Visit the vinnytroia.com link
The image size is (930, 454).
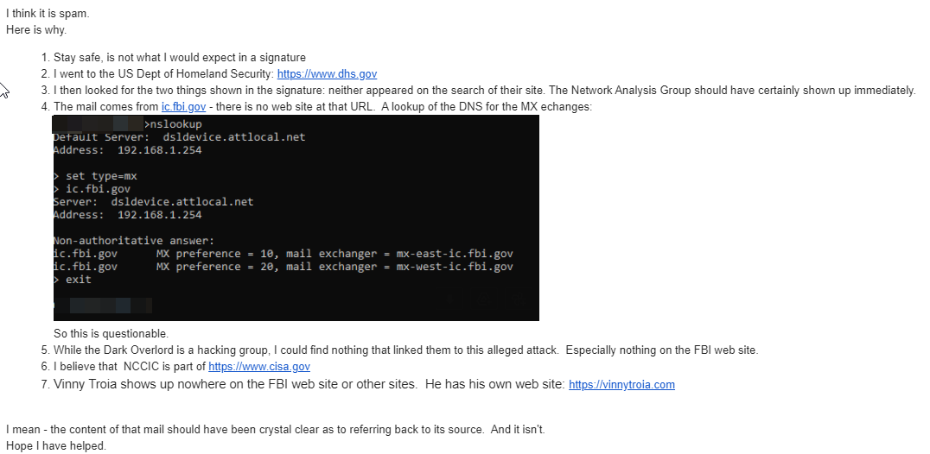621,385
